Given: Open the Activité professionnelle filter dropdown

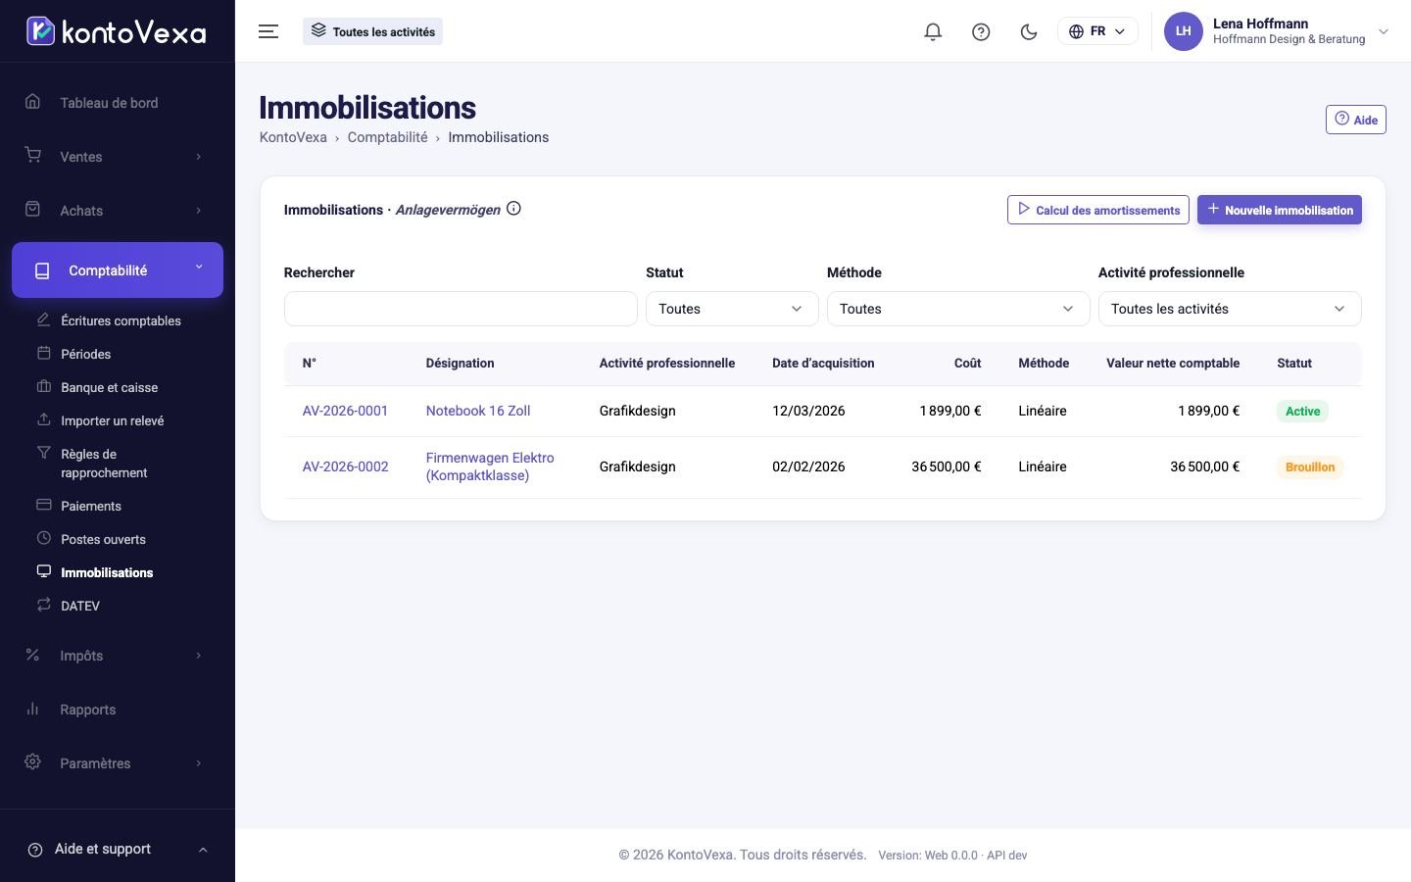Looking at the screenshot, I should [1230, 309].
